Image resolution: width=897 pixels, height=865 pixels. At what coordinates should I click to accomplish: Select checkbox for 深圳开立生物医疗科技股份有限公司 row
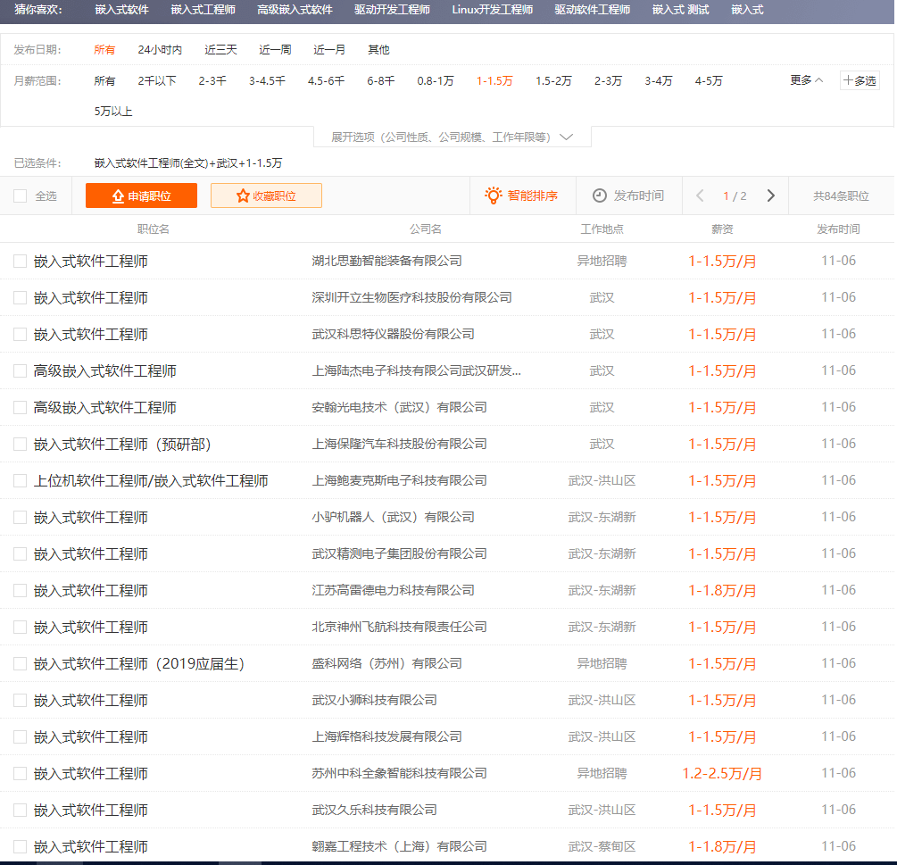(20, 297)
